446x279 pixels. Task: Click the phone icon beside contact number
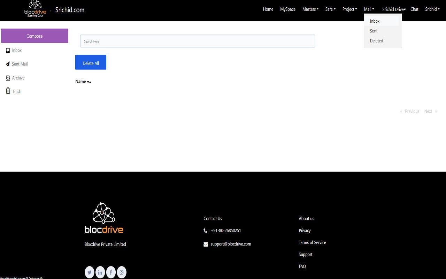tap(205, 231)
